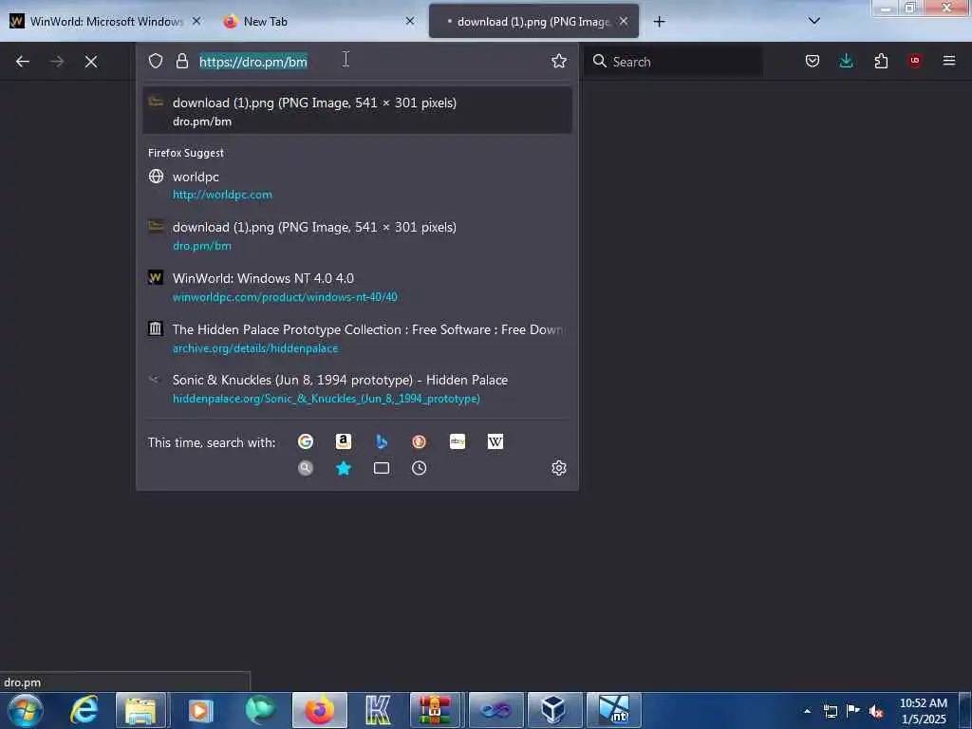
Task: Search this time with Wikipedia
Action: pyautogui.click(x=495, y=441)
